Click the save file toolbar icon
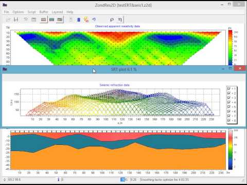 16,20
